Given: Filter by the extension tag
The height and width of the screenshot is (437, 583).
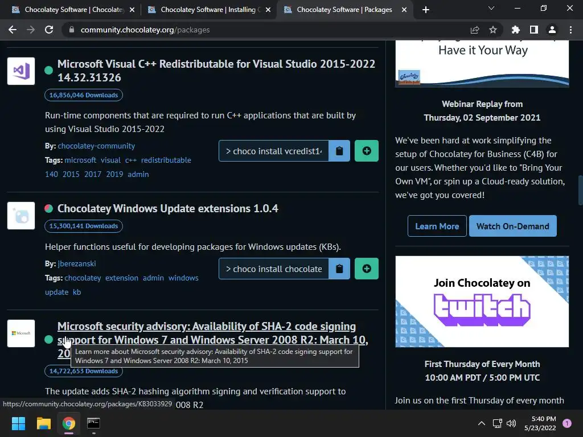Looking at the screenshot, I should (x=122, y=278).
